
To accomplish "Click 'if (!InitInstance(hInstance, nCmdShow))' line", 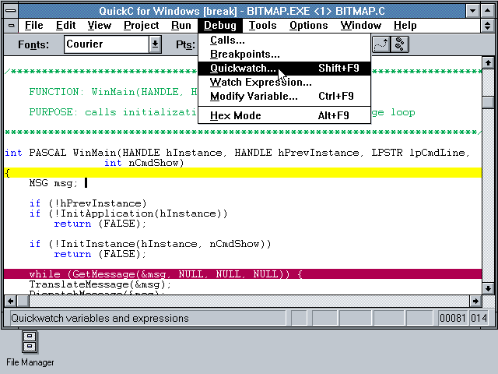I will pos(150,244).
